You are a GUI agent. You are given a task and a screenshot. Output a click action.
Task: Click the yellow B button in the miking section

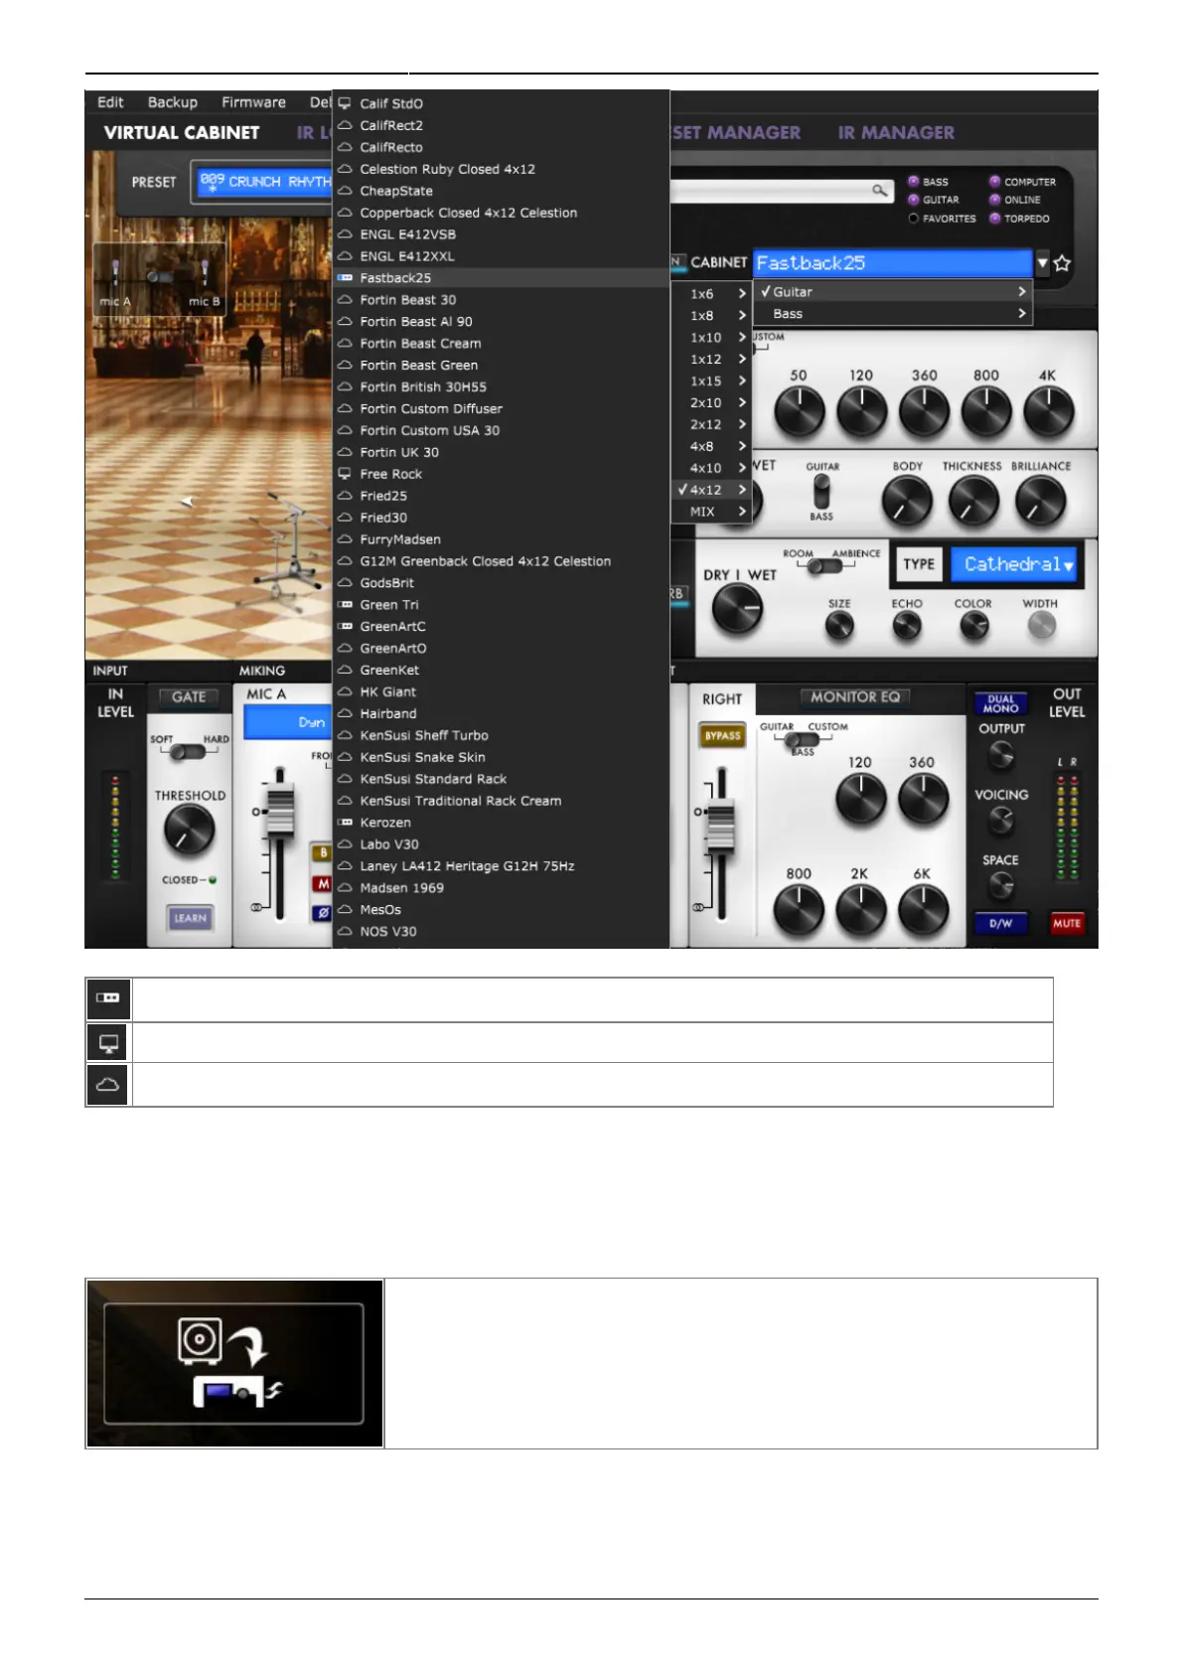[323, 852]
